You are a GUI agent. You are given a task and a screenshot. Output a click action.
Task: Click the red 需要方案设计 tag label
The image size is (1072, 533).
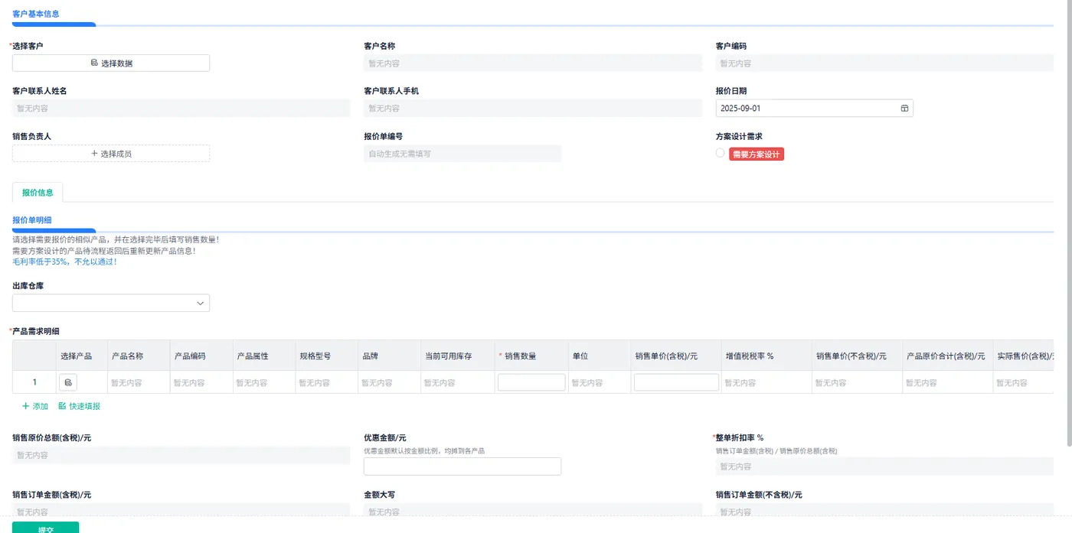pos(757,154)
